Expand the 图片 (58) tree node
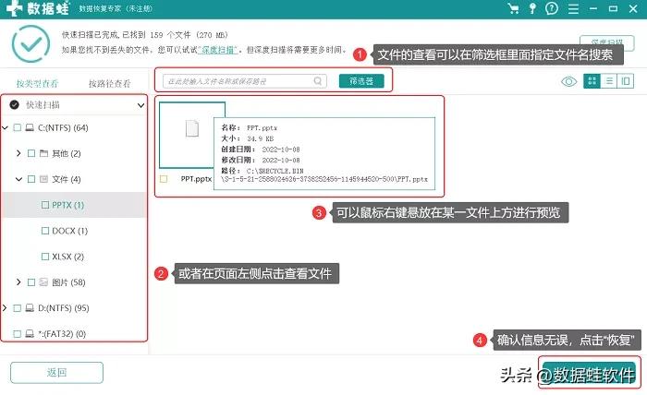The image size is (647, 395). [18, 282]
